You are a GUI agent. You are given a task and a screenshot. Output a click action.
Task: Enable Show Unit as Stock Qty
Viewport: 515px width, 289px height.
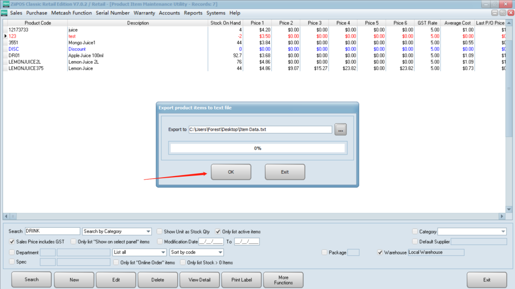tap(160, 232)
